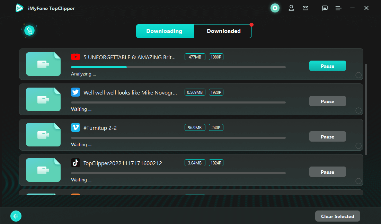Switch to the Downloading tab

coord(165,31)
